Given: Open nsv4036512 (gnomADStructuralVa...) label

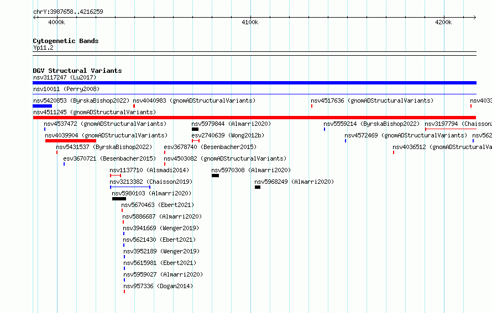Looking at the screenshot, I should pyautogui.click(x=442, y=147).
